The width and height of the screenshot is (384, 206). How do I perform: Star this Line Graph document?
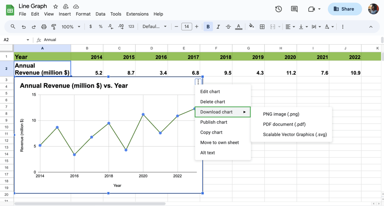56,7
